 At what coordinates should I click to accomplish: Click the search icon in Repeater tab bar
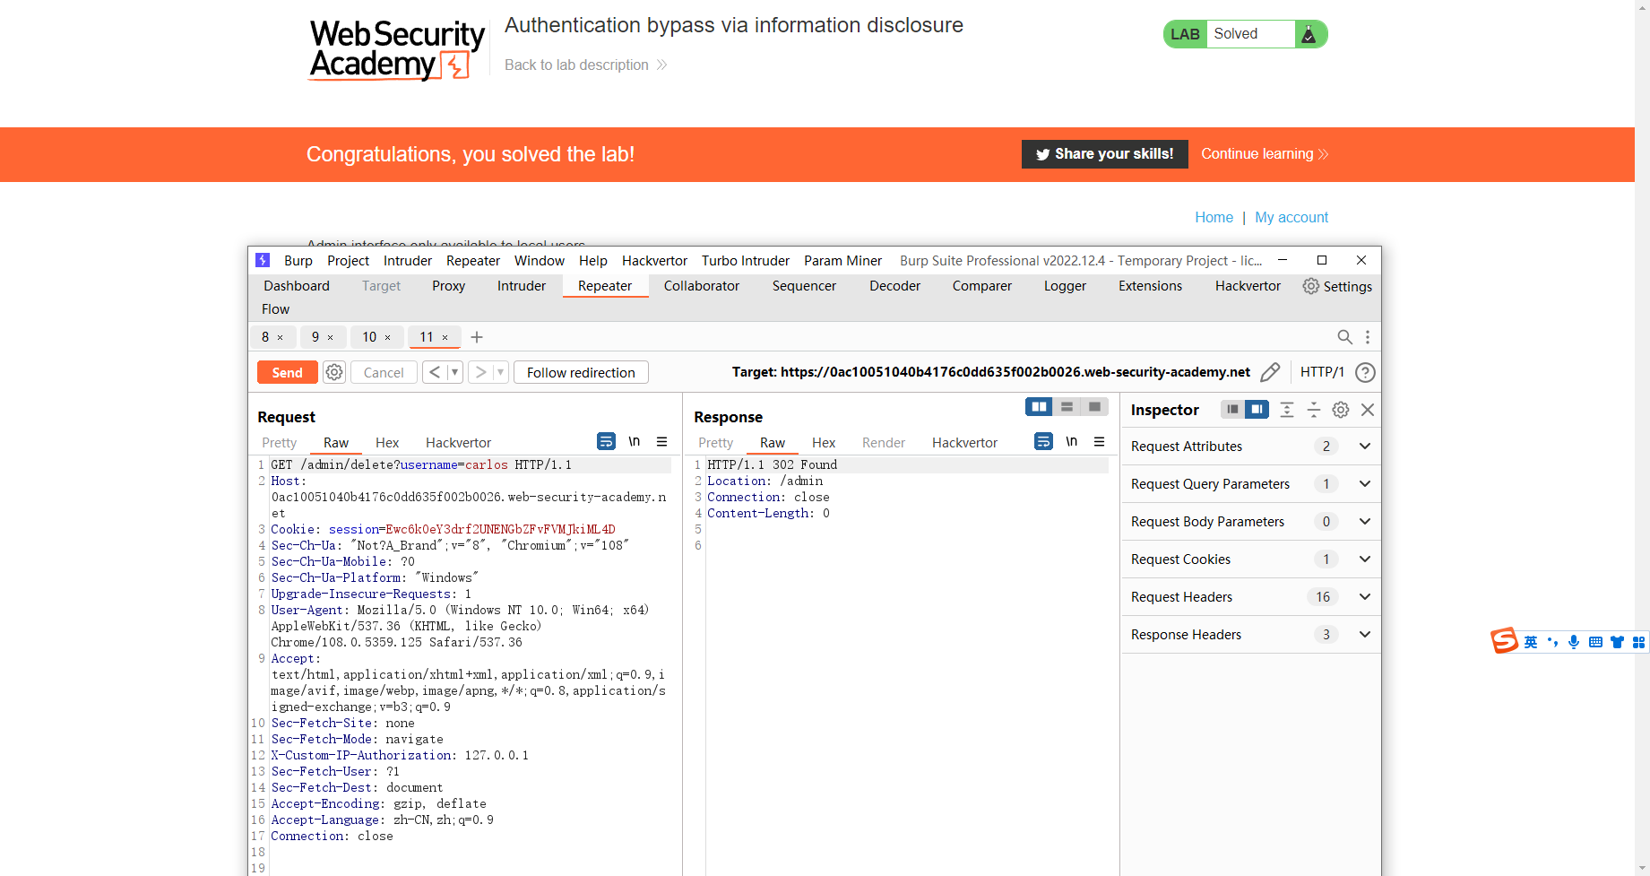coord(1344,337)
